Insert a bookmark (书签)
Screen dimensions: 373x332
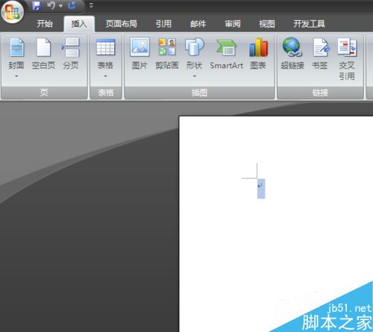coord(320,54)
